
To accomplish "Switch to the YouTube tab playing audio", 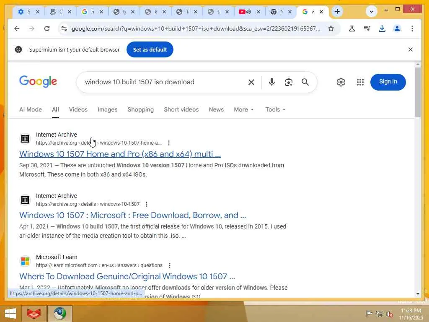I will coord(245,11).
